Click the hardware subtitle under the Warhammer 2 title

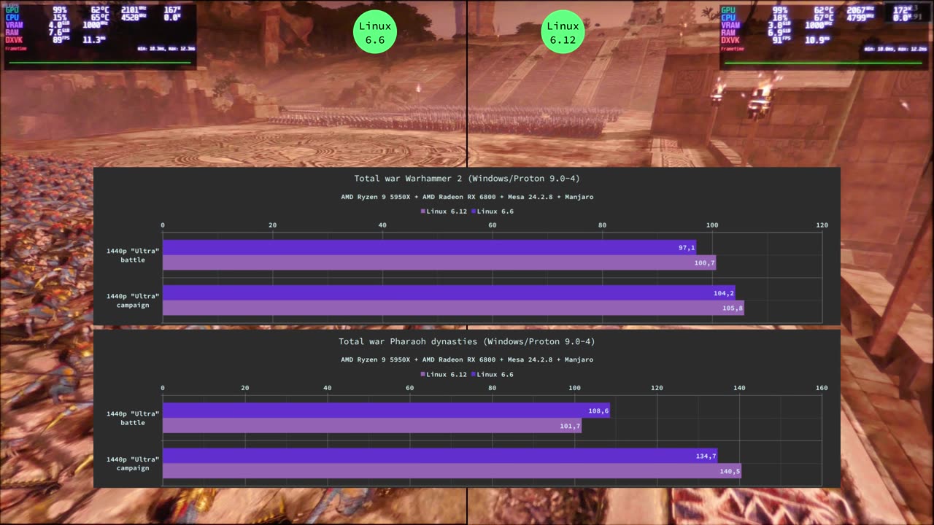[467, 197]
